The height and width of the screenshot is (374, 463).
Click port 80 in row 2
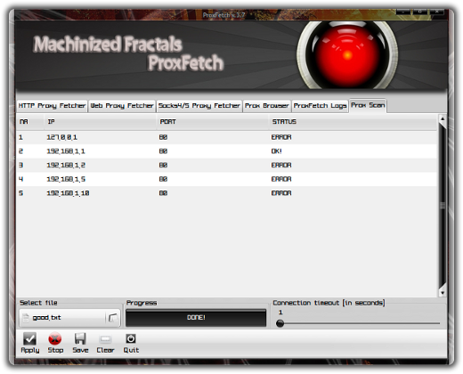click(x=163, y=151)
